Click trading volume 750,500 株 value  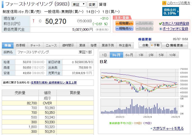(x=85, y=68)
